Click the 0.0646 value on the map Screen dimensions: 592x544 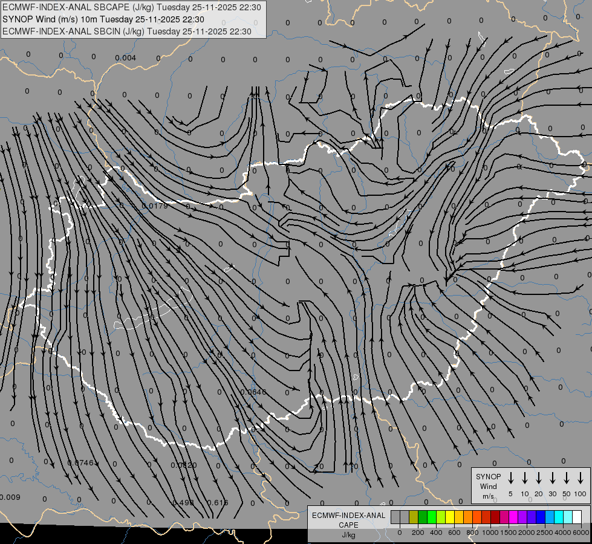pos(253,392)
